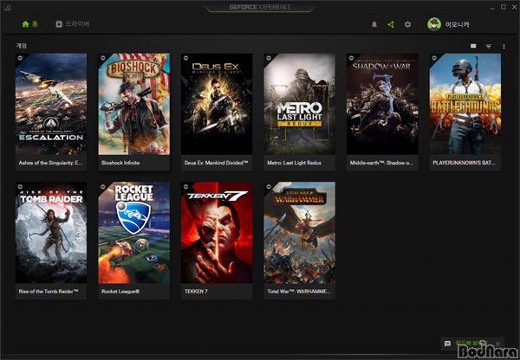The height and width of the screenshot is (360, 520).
Task: Click the 게임 games section heading
Action: click(x=22, y=46)
